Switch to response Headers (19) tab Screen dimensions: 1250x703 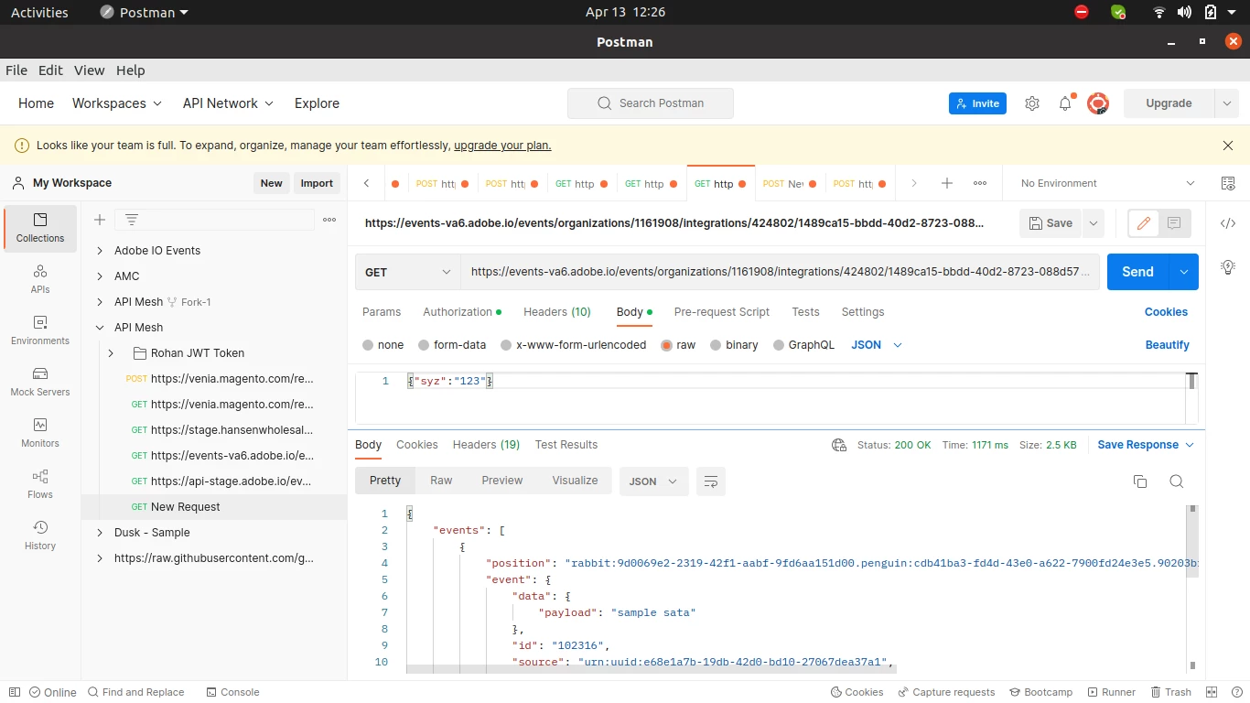(x=486, y=445)
